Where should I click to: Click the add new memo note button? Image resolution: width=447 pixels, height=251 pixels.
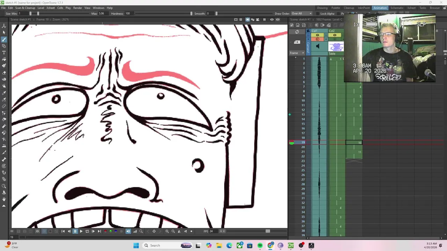tap(297, 42)
